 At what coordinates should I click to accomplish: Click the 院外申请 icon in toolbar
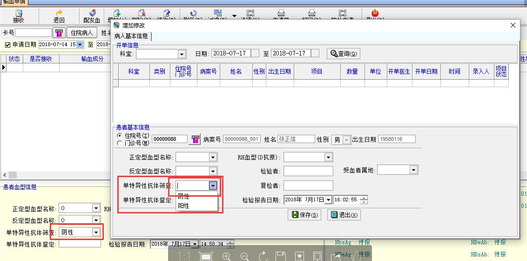click(343, 14)
